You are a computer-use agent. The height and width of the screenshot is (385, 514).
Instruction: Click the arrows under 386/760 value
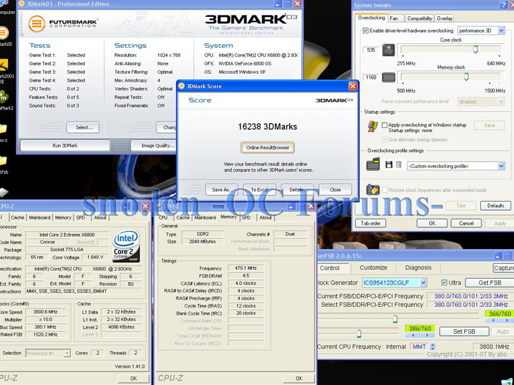(420, 335)
